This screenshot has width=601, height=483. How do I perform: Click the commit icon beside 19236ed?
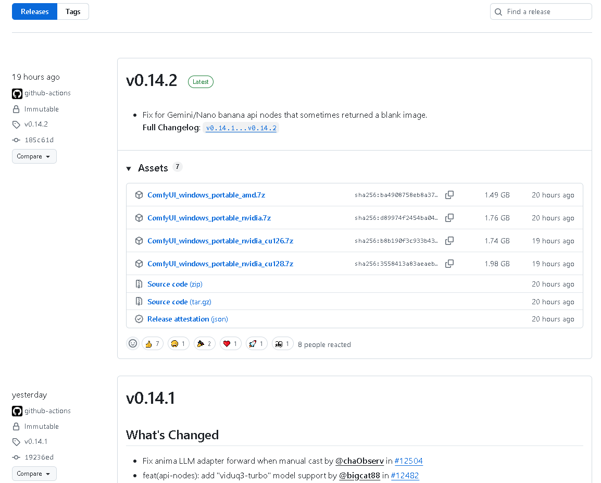pos(16,457)
